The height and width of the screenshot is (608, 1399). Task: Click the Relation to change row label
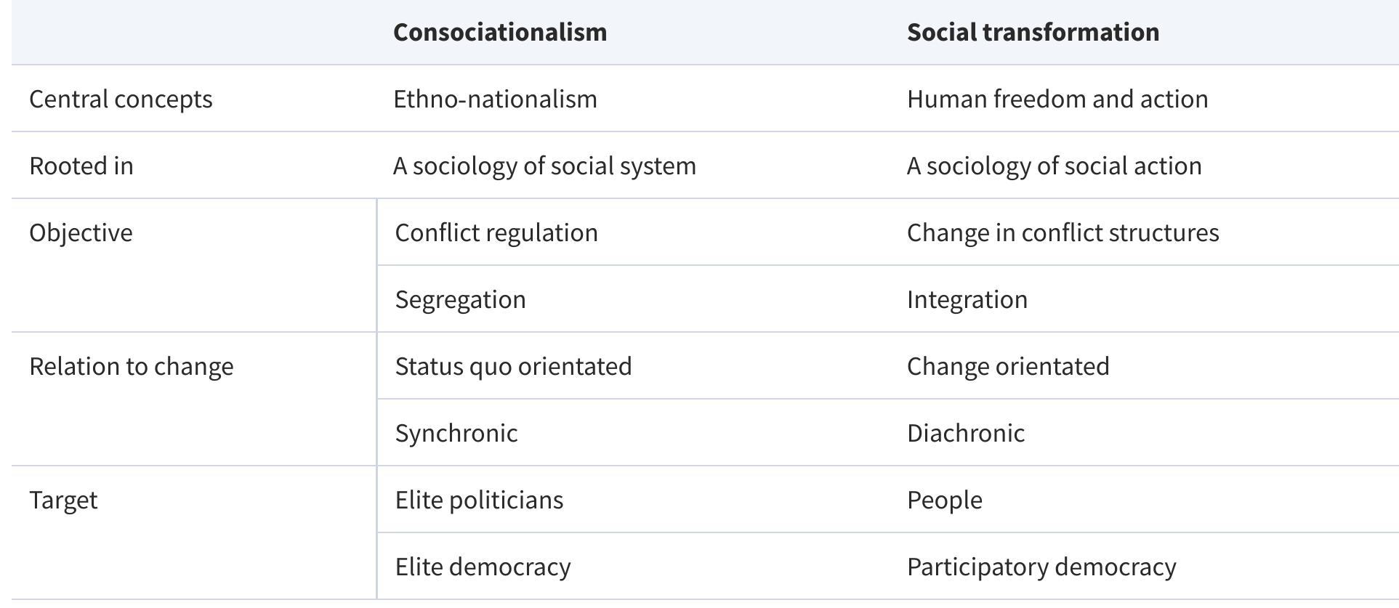132,366
